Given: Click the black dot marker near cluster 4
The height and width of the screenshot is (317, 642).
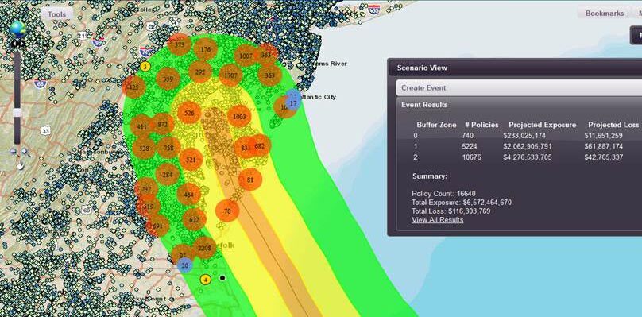Looking at the screenshot, I should pos(222,278).
